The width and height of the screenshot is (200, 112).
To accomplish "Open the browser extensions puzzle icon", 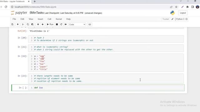I will pyautogui.click(x=187, y=7).
